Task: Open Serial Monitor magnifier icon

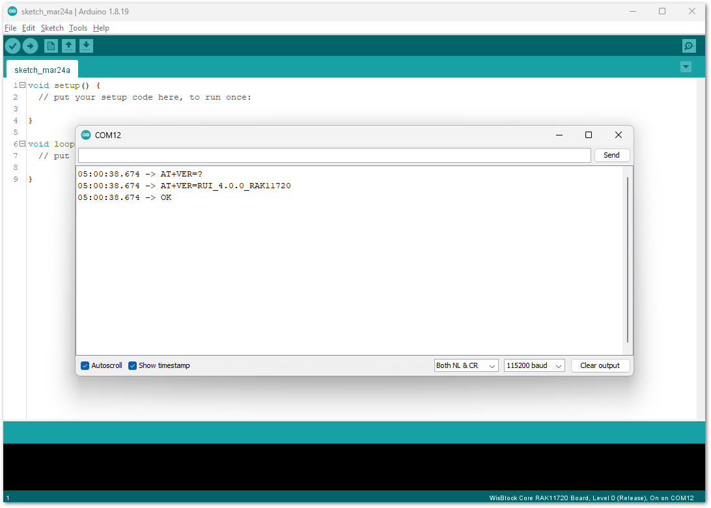Action: point(689,46)
